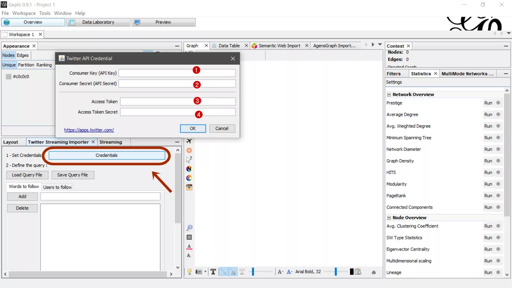
Task: Close the Twitter Streaming Importer tab
Action: 93,142
